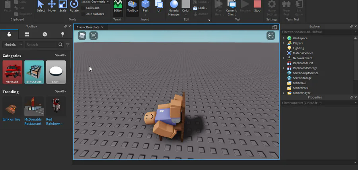Select the Select tool

pos(41,6)
